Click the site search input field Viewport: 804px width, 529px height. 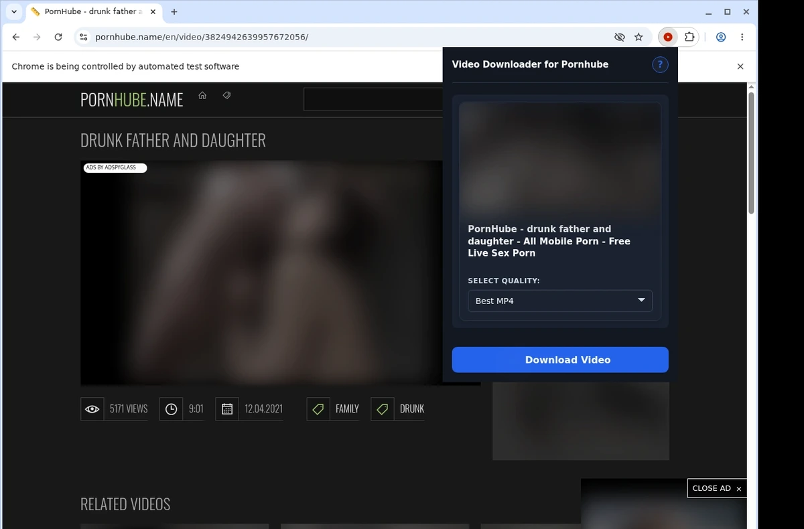373,99
